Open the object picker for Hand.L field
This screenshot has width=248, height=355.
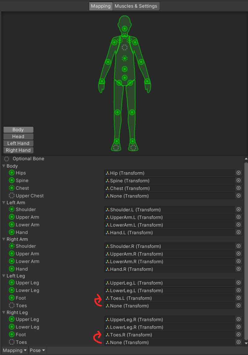click(x=238, y=232)
